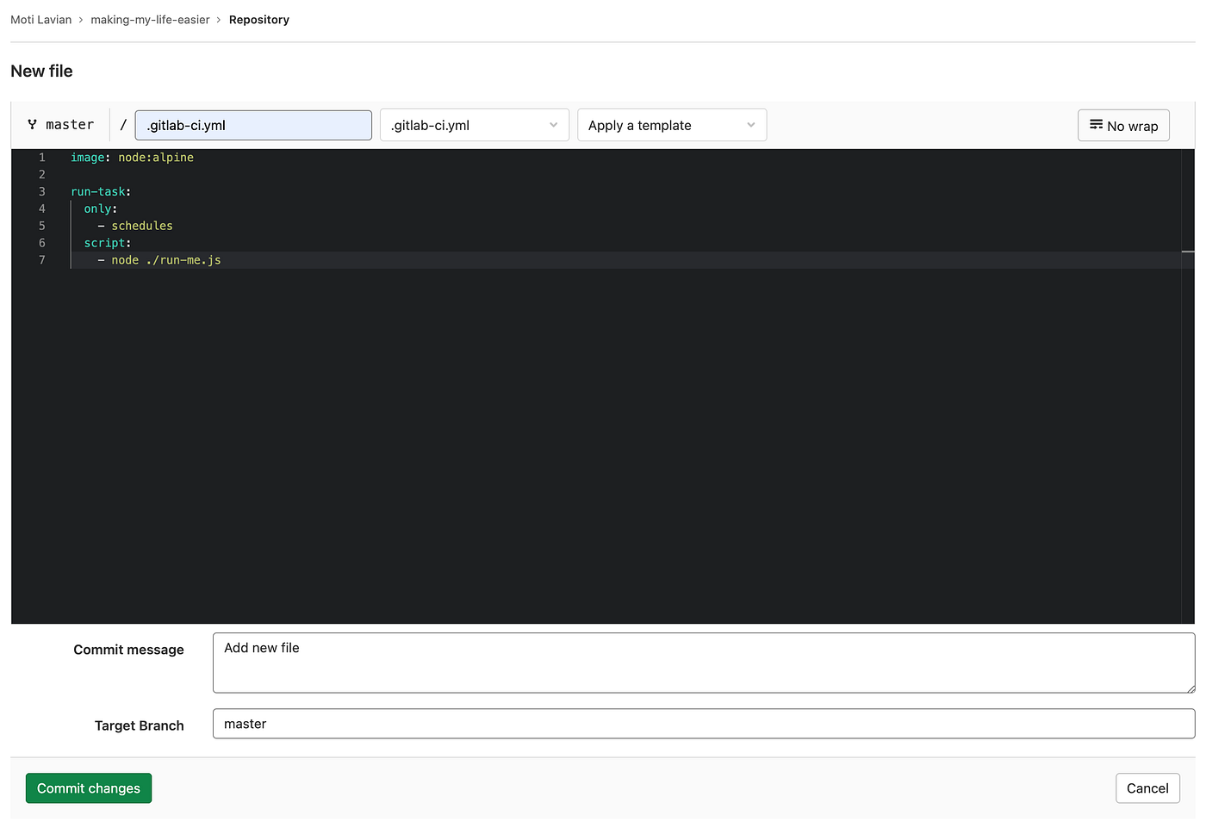Open the Moti Lavian profile link
Screen dimensions: 1206x828
40,19
